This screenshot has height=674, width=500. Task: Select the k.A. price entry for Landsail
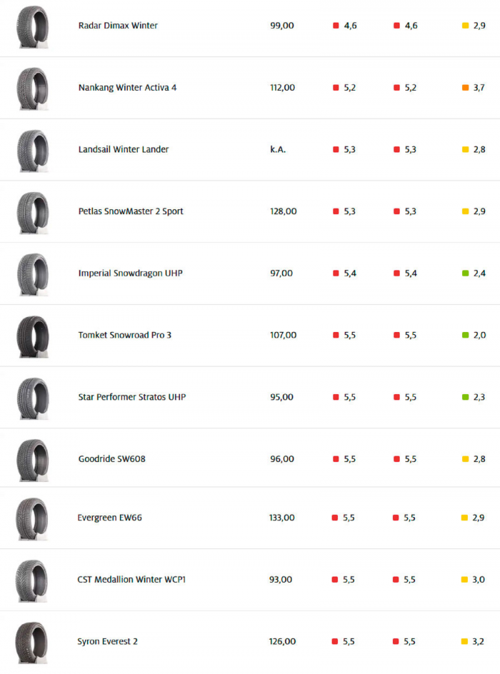(278, 150)
